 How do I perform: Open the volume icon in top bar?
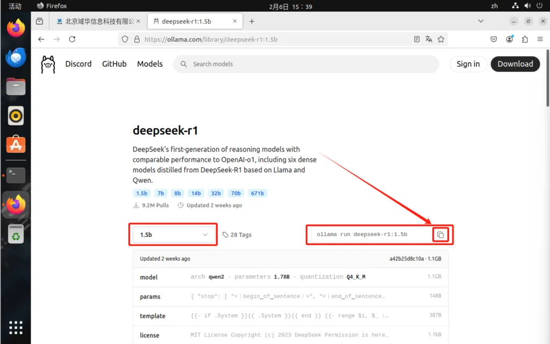(x=527, y=5)
